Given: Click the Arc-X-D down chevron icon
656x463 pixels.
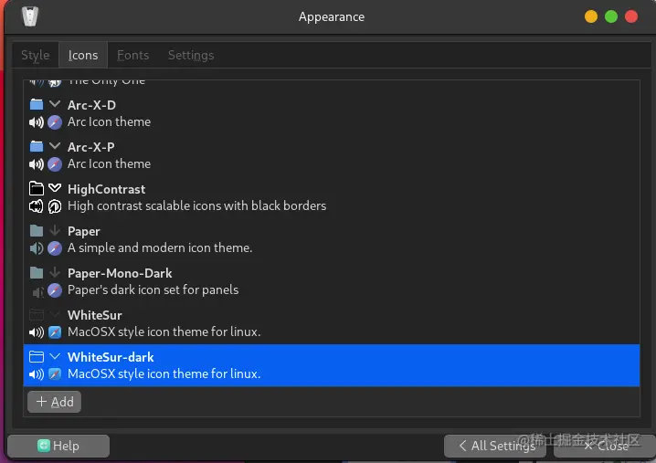Looking at the screenshot, I should click(x=55, y=103).
